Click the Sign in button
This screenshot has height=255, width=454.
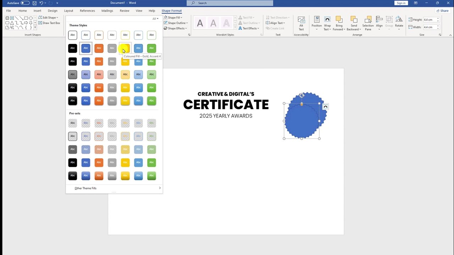pos(401,3)
